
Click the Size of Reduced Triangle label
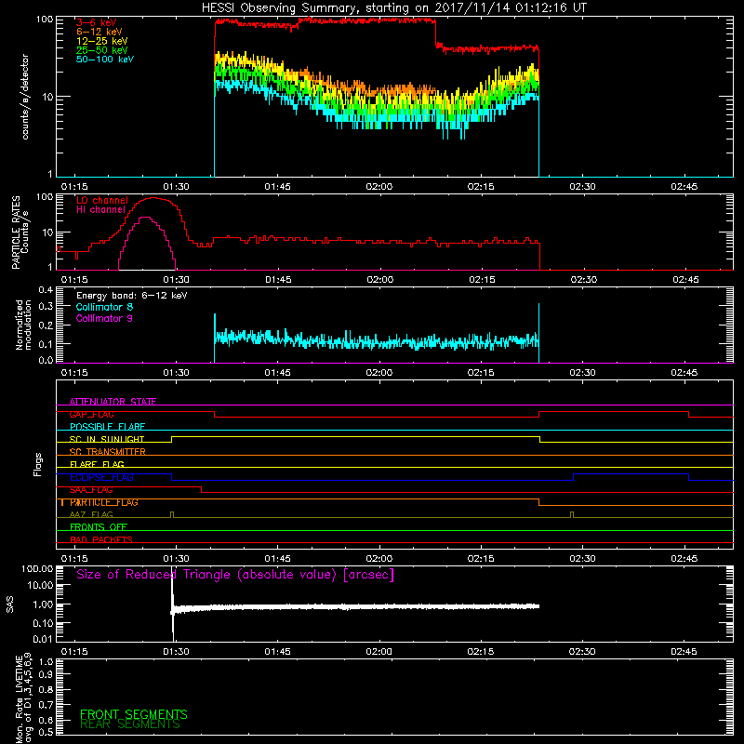(235, 575)
